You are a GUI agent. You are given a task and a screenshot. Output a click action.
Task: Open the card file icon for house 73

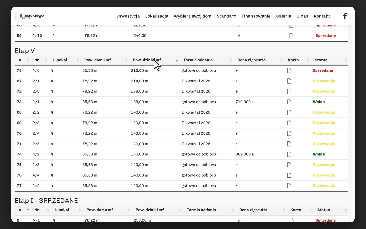click(289, 102)
